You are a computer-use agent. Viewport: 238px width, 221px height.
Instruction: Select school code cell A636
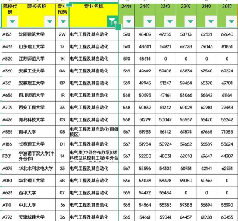tap(10, 95)
